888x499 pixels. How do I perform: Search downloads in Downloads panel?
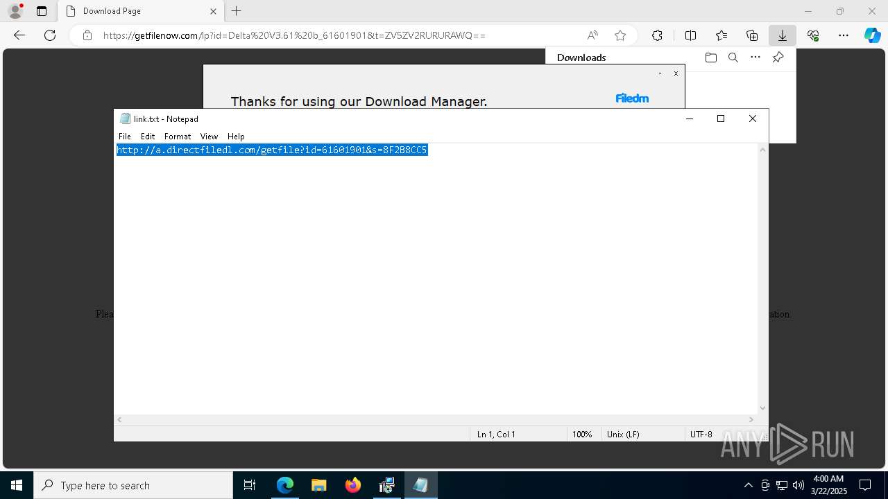click(x=733, y=58)
